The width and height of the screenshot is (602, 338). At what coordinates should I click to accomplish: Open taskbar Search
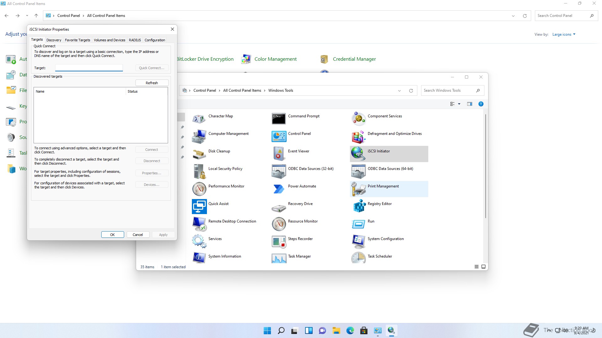[x=281, y=330]
